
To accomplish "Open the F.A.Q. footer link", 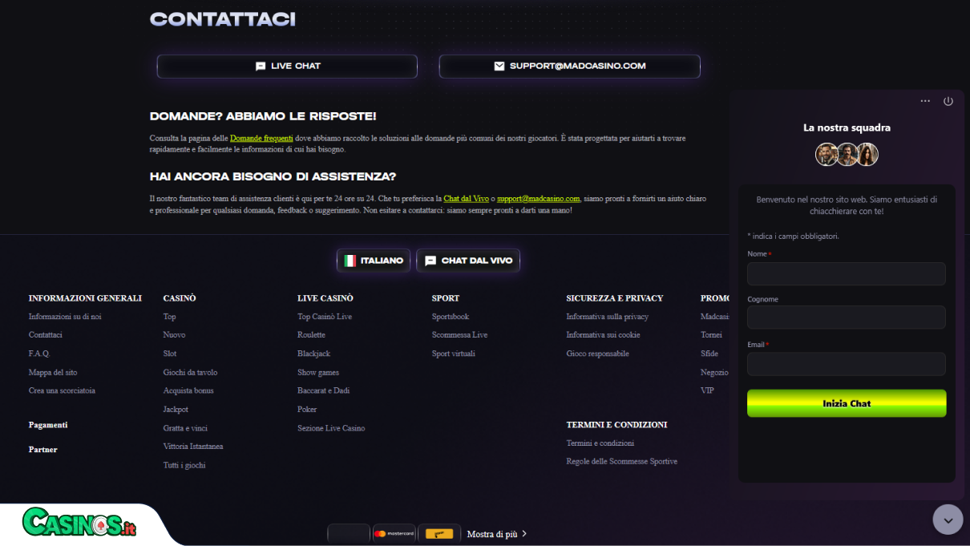I will click(39, 354).
